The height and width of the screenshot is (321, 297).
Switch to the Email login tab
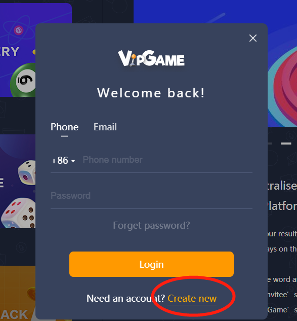pos(105,127)
